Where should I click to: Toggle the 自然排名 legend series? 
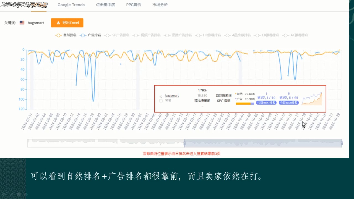coord(66,35)
